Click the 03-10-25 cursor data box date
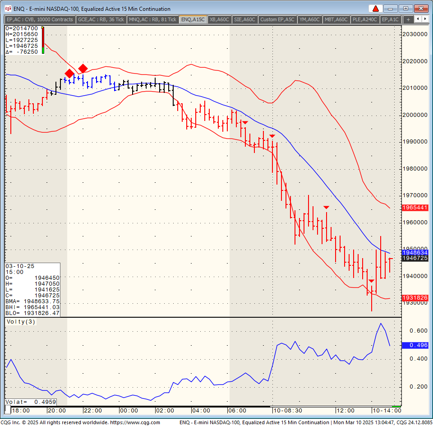Viewport: 433px width, 426px height. [x=20, y=266]
